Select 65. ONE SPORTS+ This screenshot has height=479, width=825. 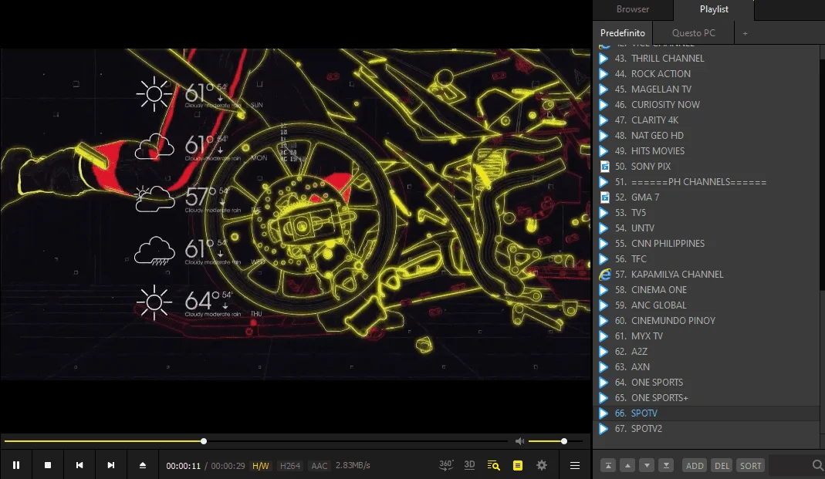(707, 397)
